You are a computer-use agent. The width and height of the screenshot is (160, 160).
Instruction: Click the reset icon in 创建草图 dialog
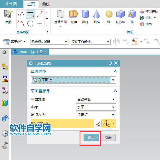[110, 63]
